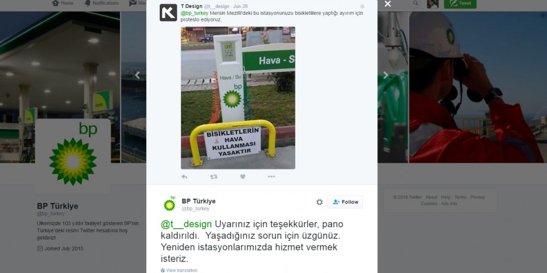
Task: Open the Home tab in the top bar
Action: (63, 3)
